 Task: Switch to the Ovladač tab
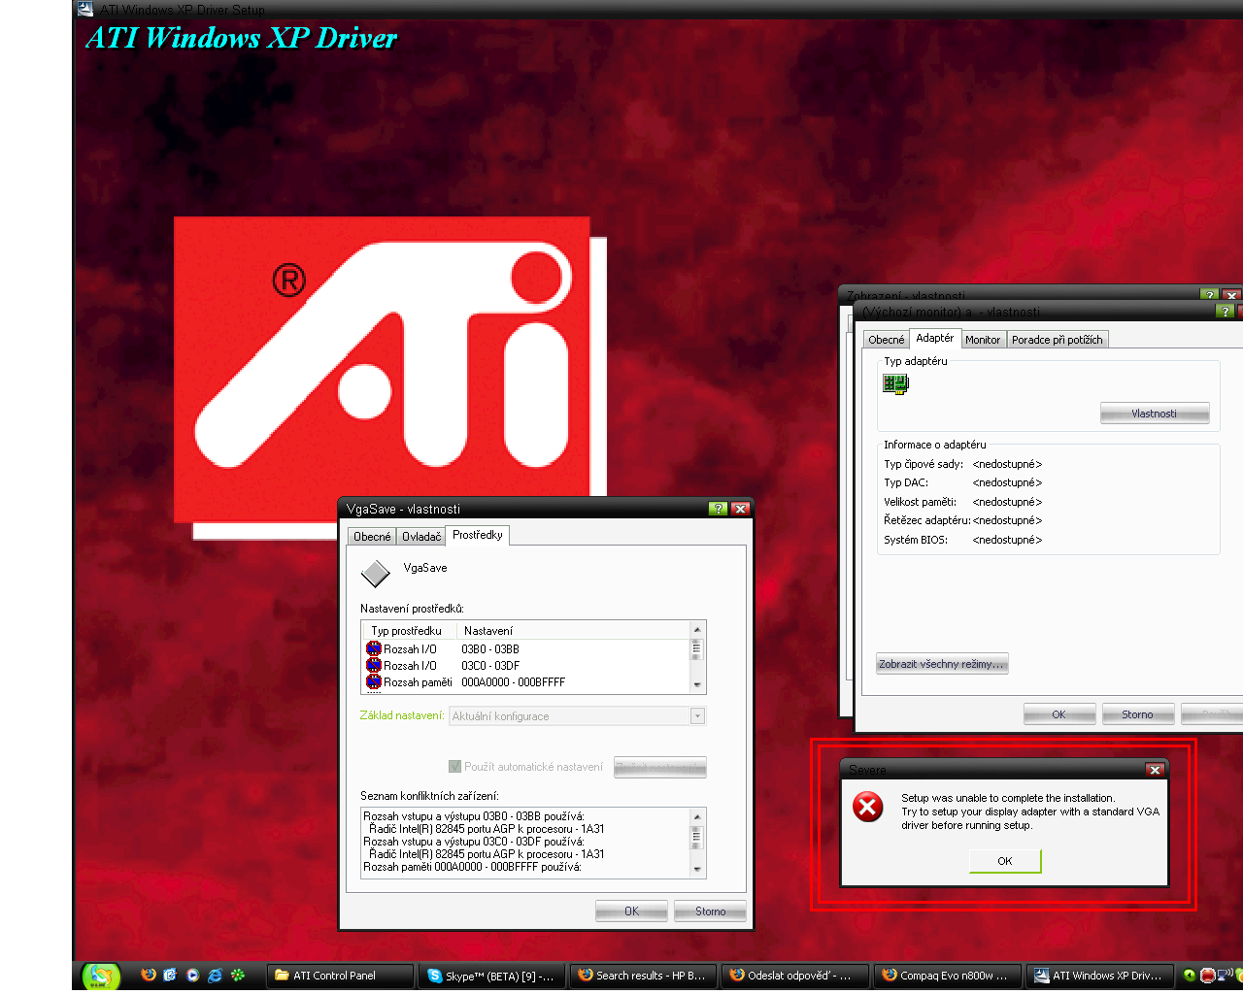pos(421,537)
